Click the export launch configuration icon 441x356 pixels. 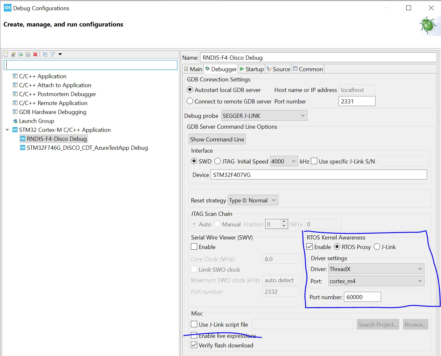pos(20,55)
